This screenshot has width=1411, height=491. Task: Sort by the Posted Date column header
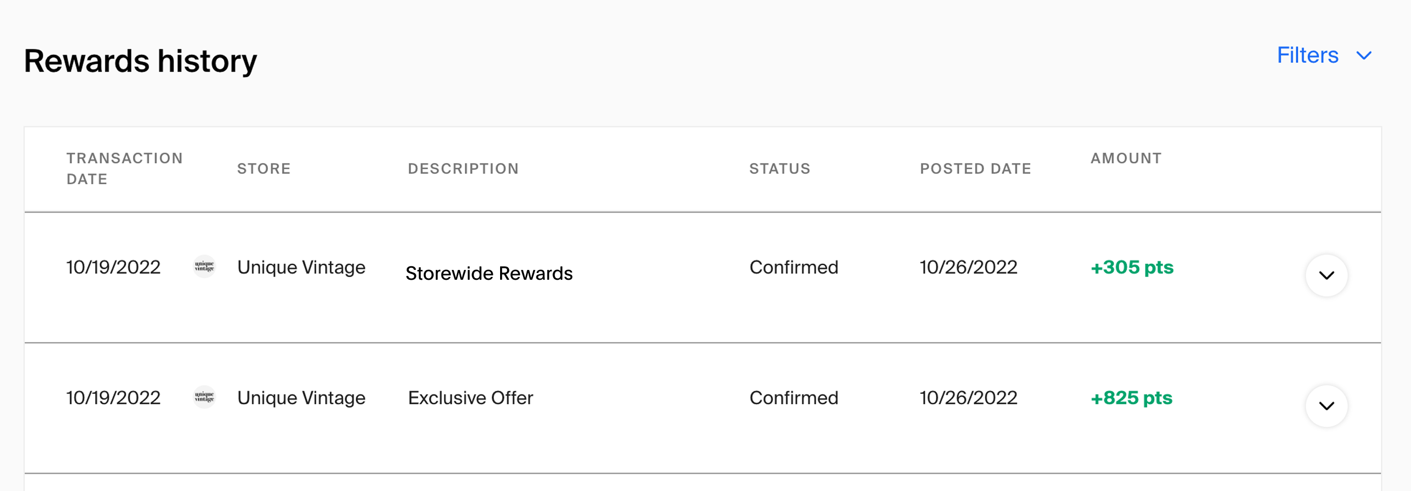click(x=975, y=169)
